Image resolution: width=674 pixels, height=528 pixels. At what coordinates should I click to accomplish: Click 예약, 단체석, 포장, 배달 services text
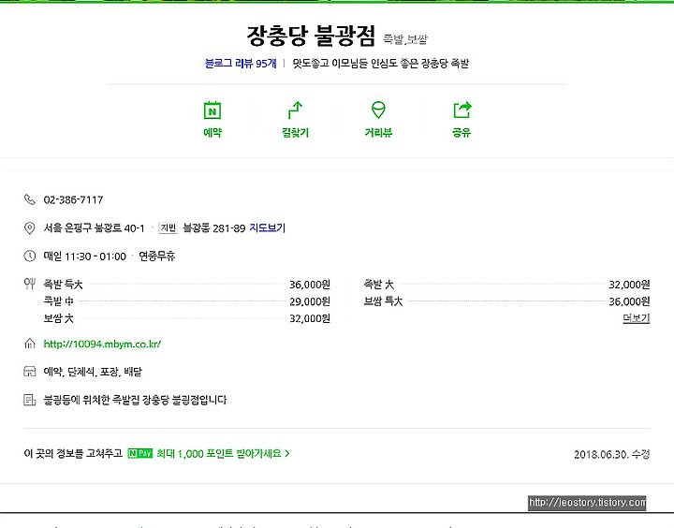click(93, 372)
